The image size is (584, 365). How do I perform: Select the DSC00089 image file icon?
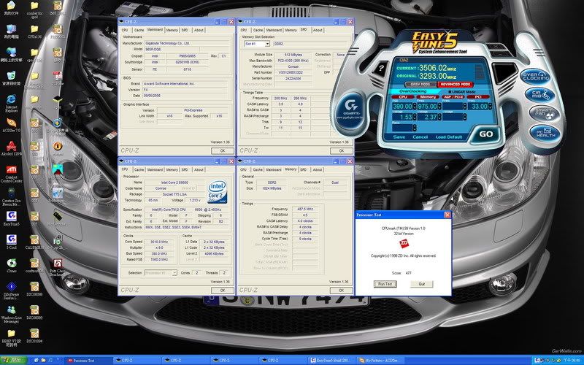coord(34,312)
